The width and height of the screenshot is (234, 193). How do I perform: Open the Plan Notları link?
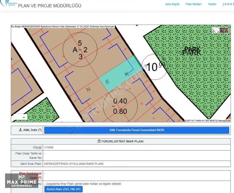[193, 4]
